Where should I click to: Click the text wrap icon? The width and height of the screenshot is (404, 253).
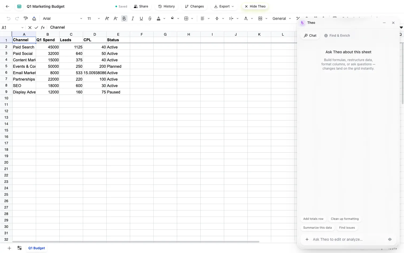(x=231, y=18)
